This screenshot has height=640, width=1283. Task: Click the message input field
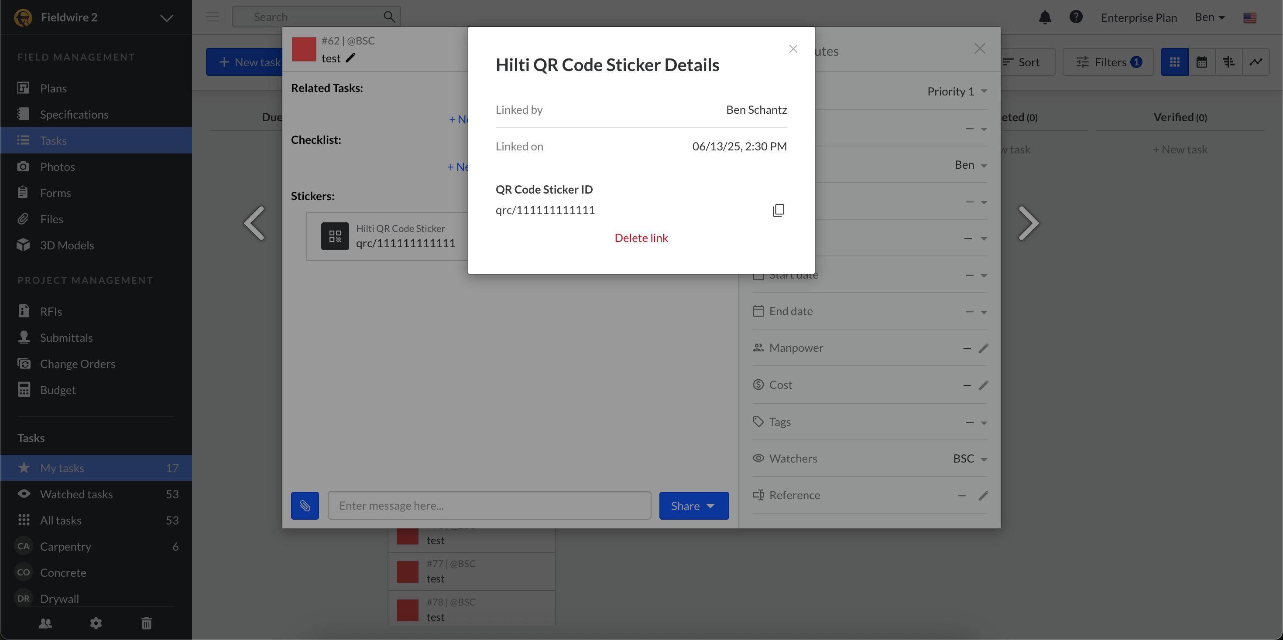(489, 506)
